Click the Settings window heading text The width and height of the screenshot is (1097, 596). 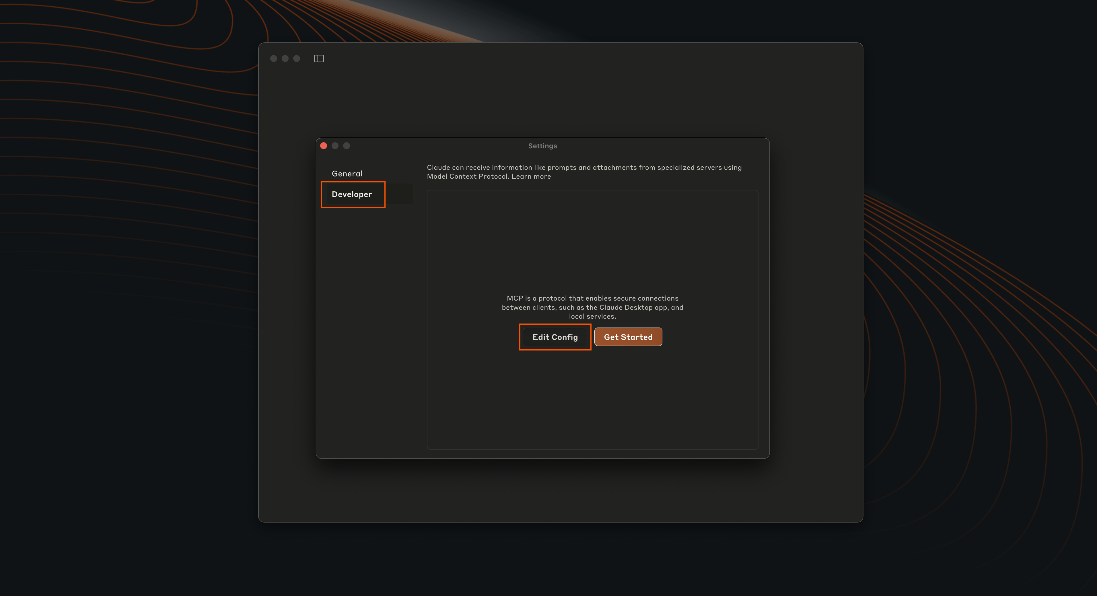[x=542, y=146]
